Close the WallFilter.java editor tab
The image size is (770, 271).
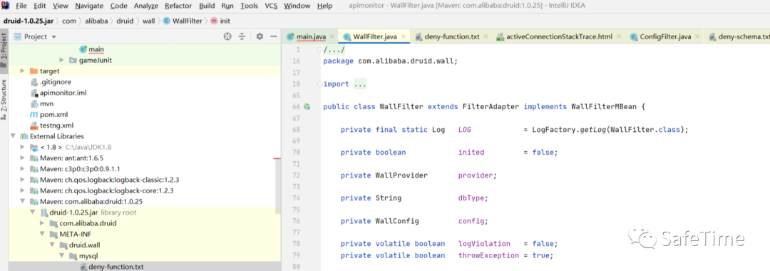(404, 37)
